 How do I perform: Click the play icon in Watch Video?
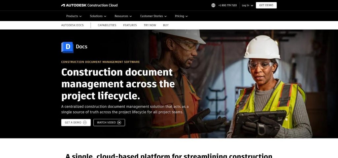[x=119, y=122]
